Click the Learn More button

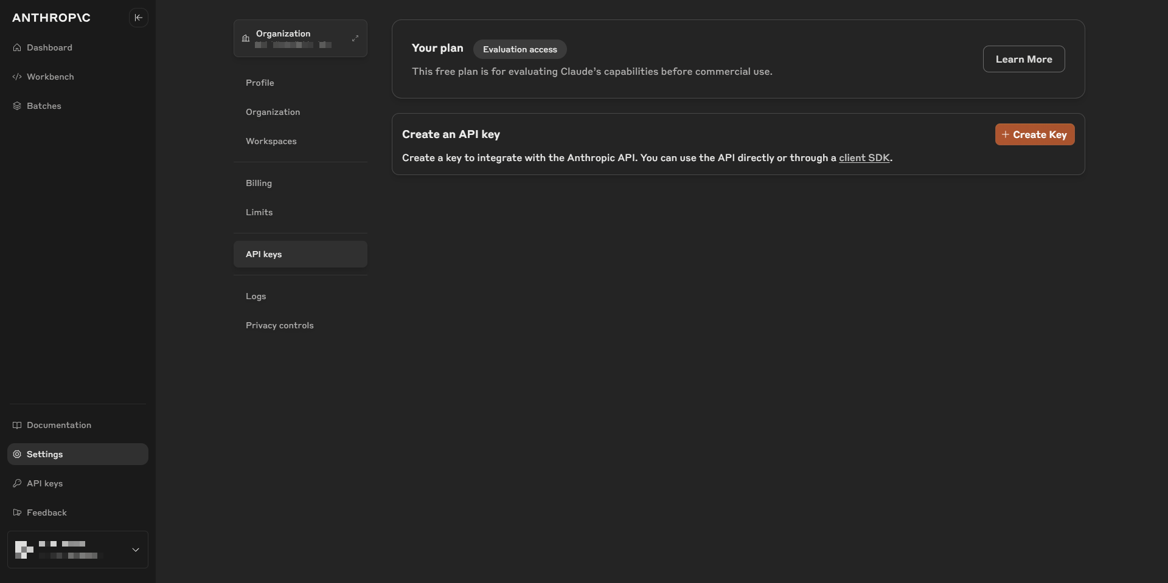[1023, 59]
